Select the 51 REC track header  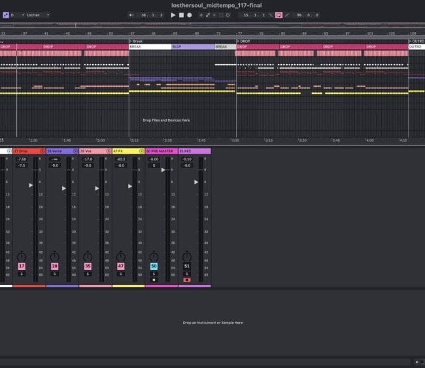tap(194, 151)
